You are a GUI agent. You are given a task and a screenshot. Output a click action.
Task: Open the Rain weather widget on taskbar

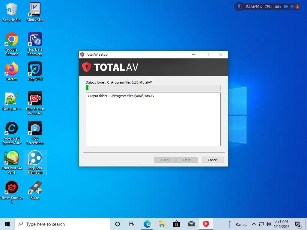(x=237, y=224)
